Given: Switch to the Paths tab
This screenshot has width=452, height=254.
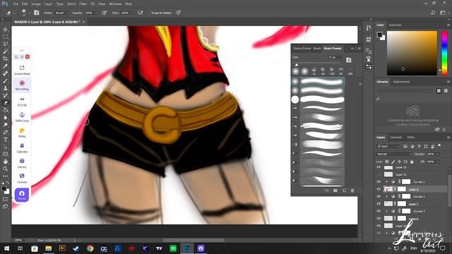Looking at the screenshot, I should tap(411, 138).
